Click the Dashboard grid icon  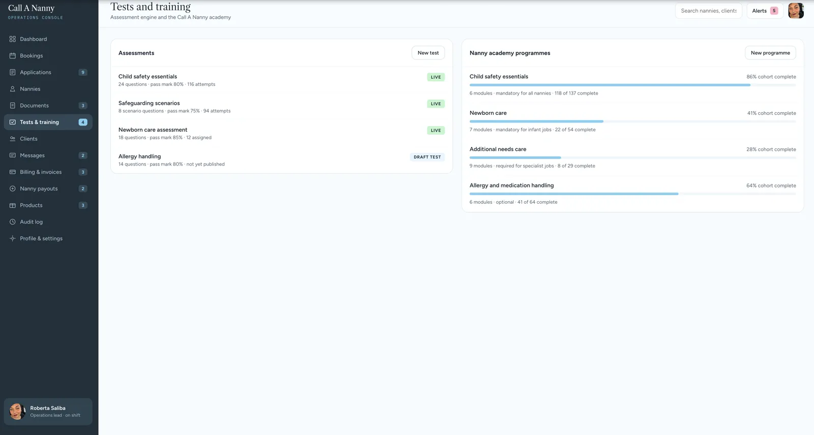pyautogui.click(x=13, y=39)
